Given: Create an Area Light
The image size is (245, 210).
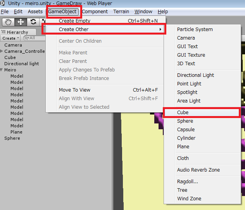Looking at the screenshot, I should pyautogui.click(x=202, y=101).
